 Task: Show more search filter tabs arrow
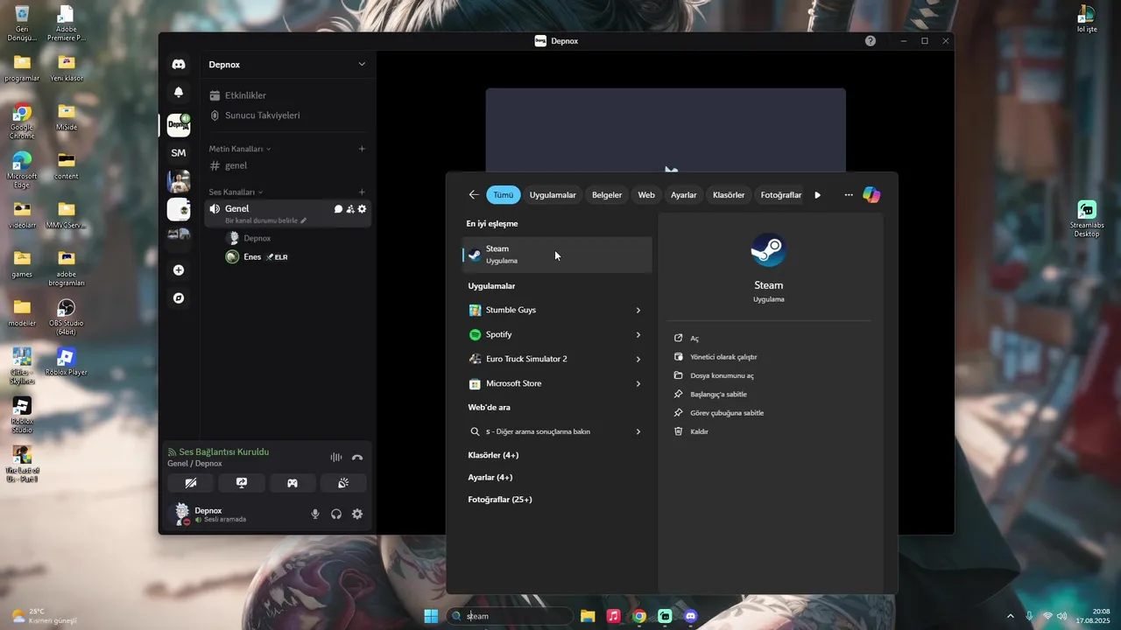click(x=818, y=195)
